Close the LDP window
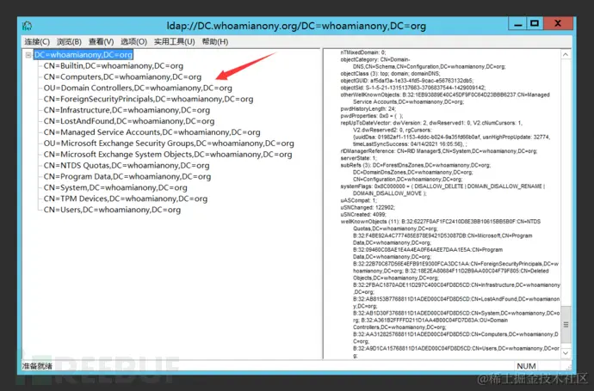 558,23
